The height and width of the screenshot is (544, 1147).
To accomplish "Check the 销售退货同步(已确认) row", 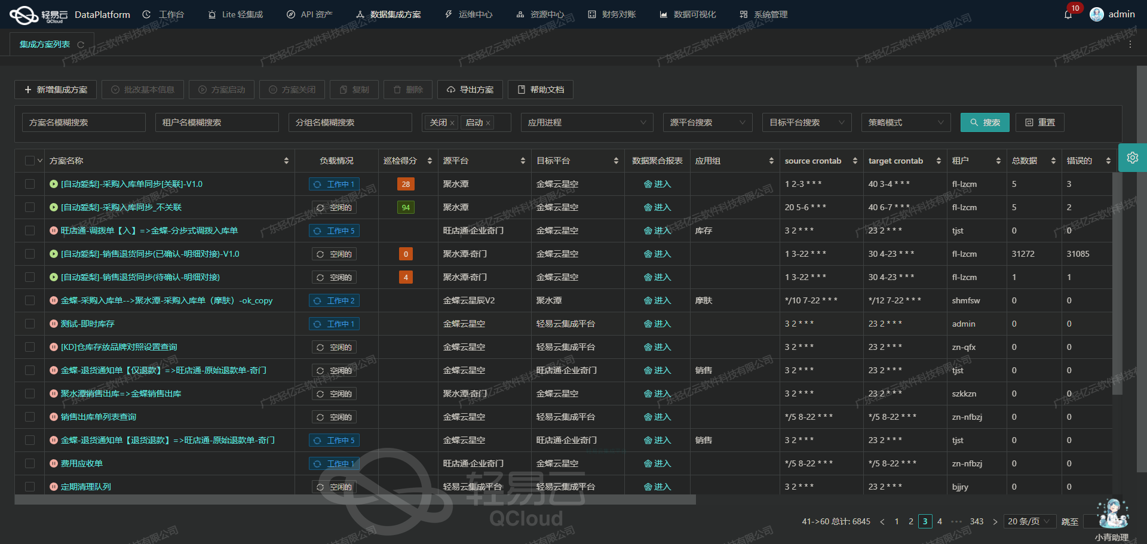I will pyautogui.click(x=30, y=254).
